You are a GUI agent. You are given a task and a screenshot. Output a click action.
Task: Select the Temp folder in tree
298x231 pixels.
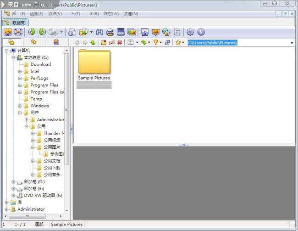[x=36, y=99]
